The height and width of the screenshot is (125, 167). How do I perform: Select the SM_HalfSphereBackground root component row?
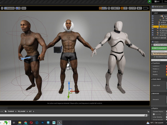(159, 54)
